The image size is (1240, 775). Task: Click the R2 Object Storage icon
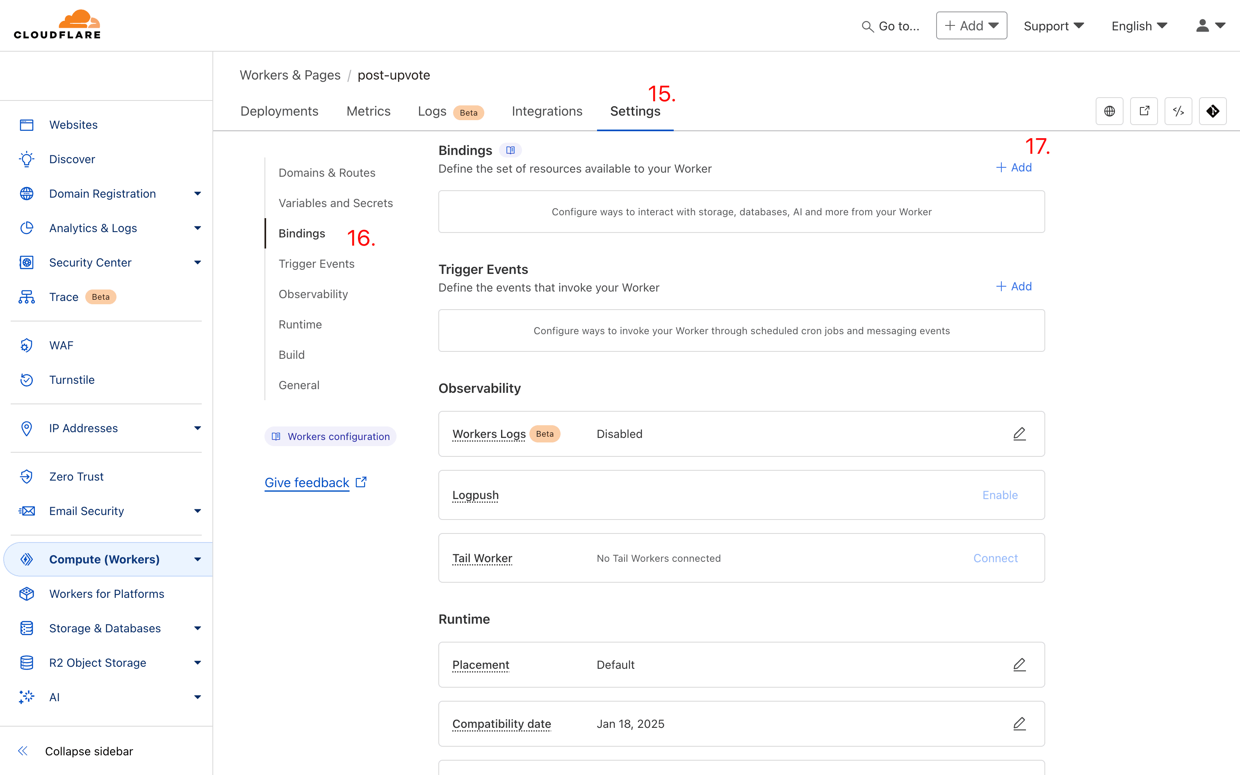tap(27, 662)
